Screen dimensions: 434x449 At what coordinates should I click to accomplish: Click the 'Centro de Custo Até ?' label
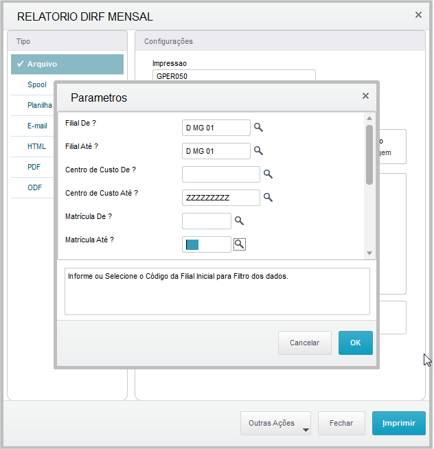click(x=102, y=194)
